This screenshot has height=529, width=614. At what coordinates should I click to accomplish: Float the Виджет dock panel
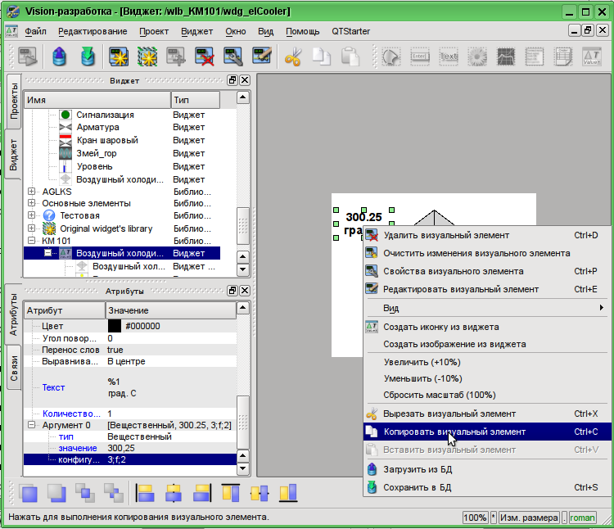(232, 81)
